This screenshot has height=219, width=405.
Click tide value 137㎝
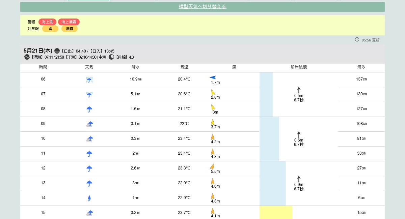[361, 79]
